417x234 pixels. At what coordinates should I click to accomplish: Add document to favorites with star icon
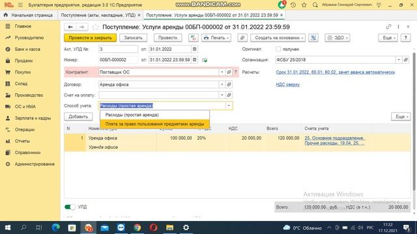click(x=95, y=27)
